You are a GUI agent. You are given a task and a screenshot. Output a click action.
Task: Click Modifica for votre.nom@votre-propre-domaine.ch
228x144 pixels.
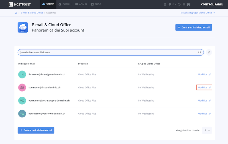tap(202, 101)
